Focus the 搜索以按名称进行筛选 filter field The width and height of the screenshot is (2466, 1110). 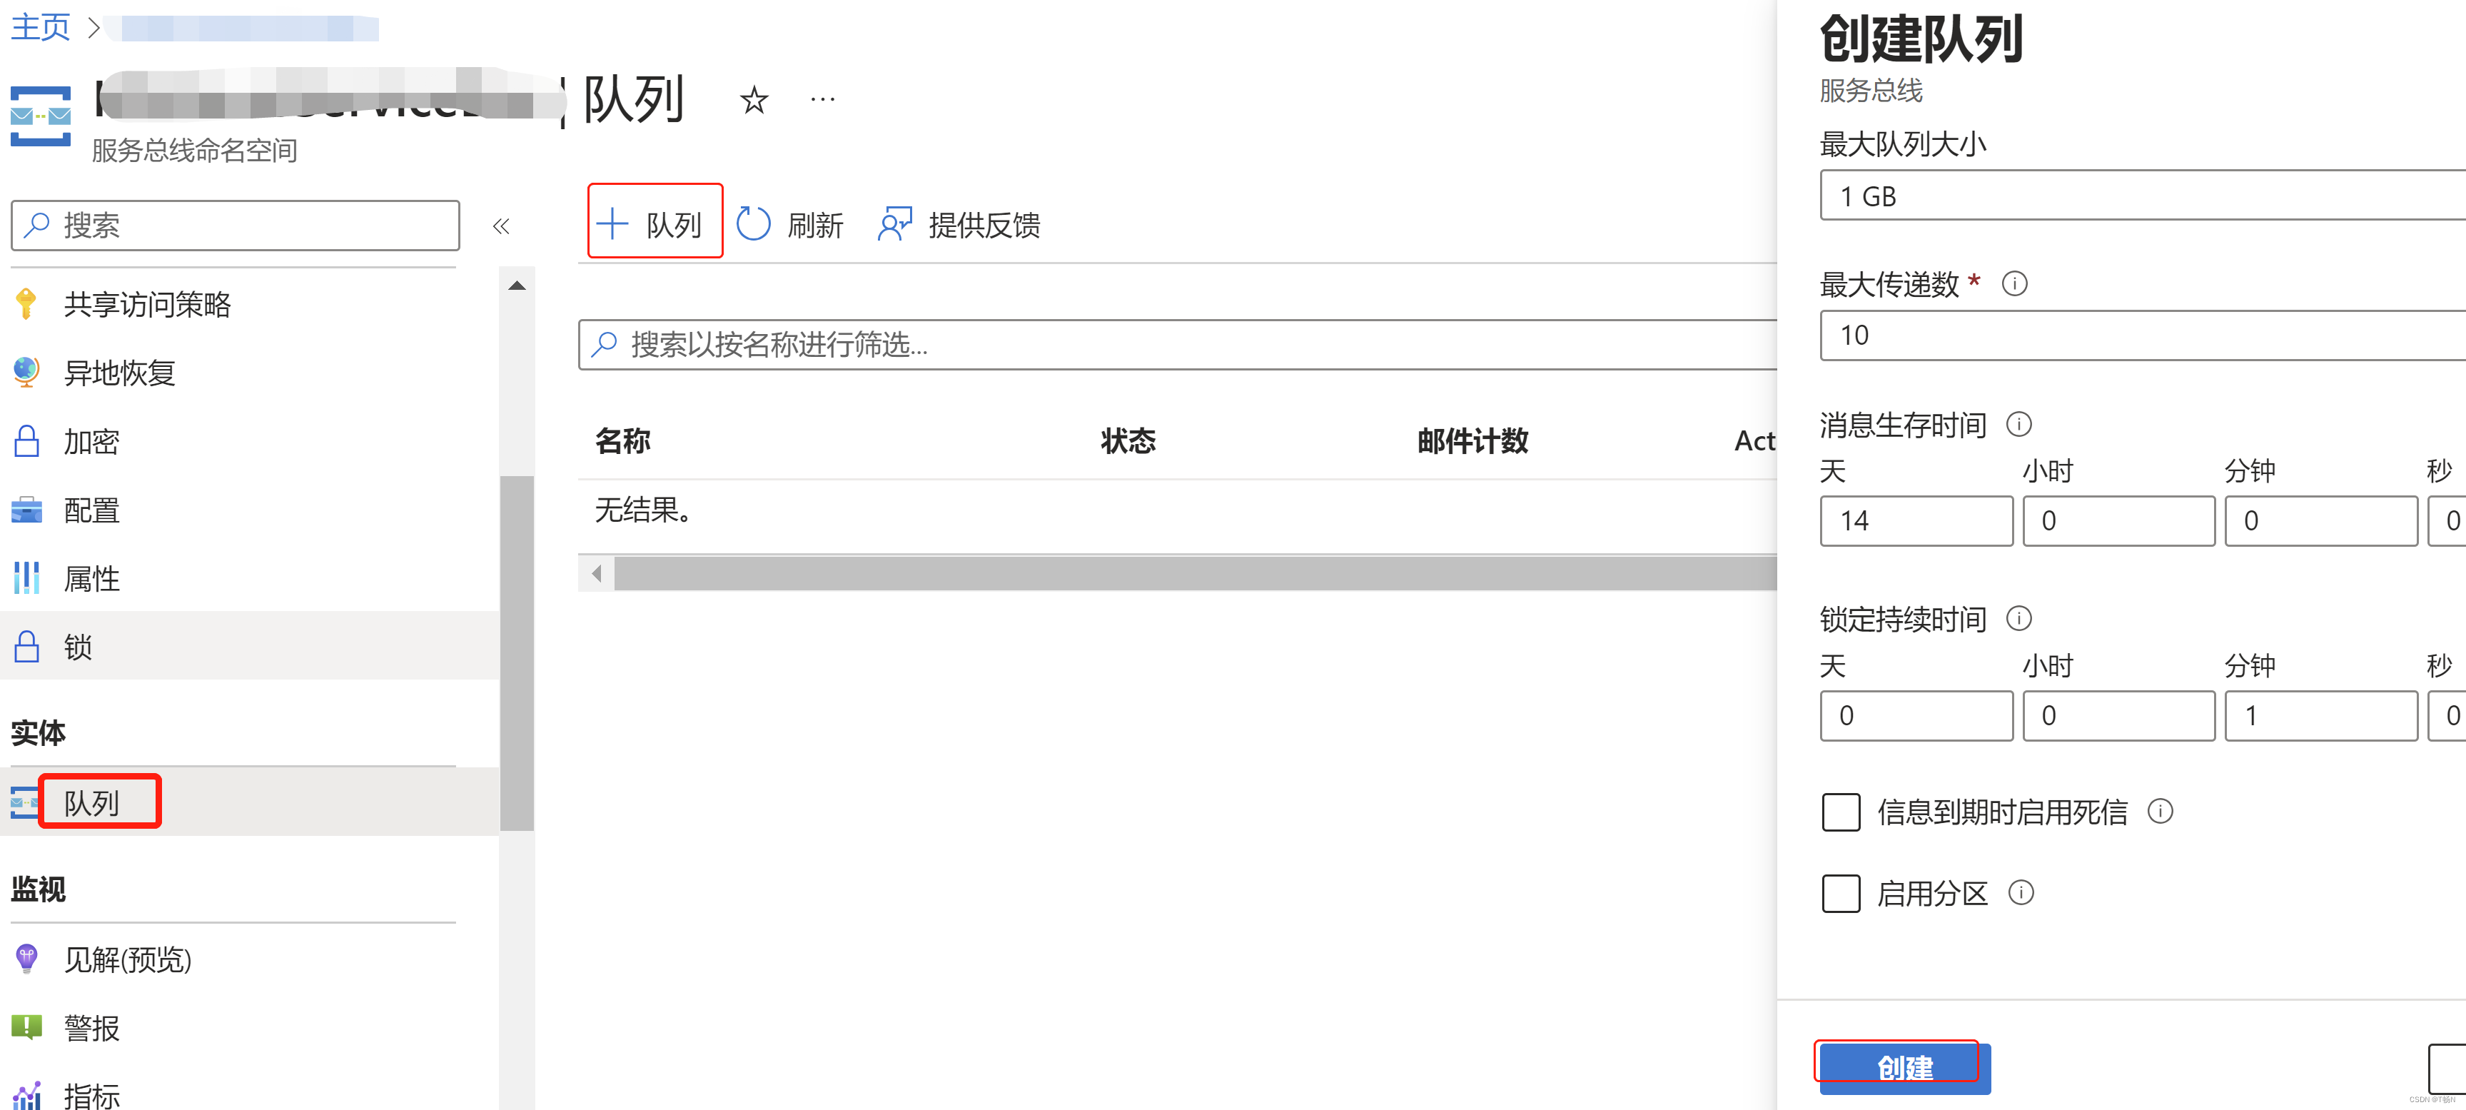tap(1178, 345)
